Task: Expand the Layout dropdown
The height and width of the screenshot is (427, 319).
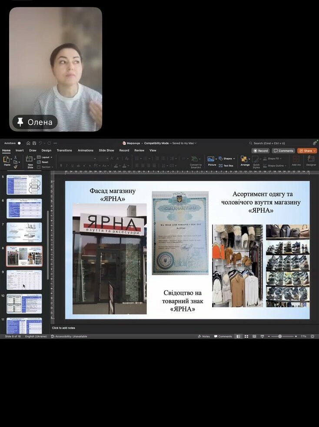Action: (46, 157)
